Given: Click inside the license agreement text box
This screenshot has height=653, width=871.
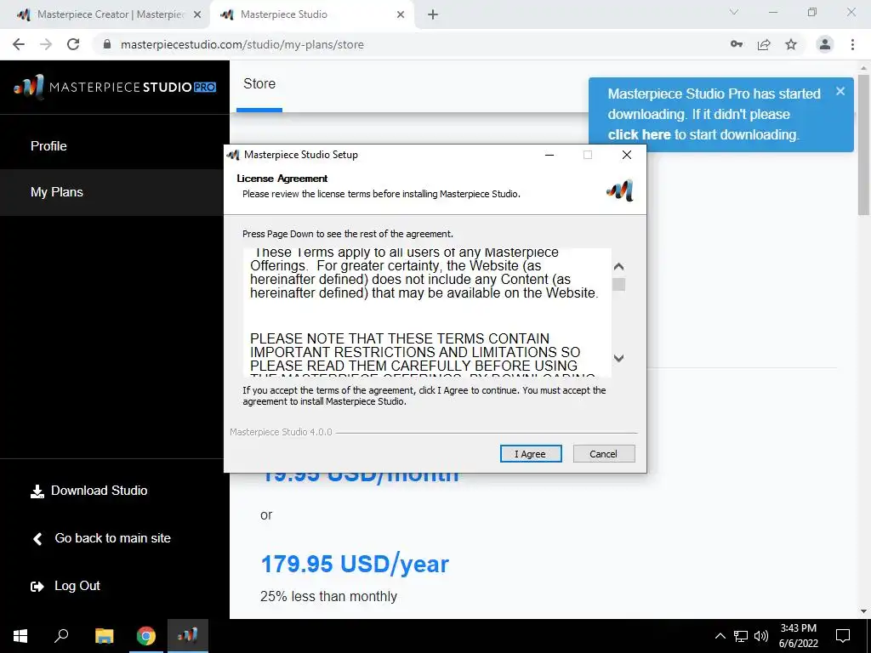Looking at the screenshot, I should pyautogui.click(x=427, y=313).
